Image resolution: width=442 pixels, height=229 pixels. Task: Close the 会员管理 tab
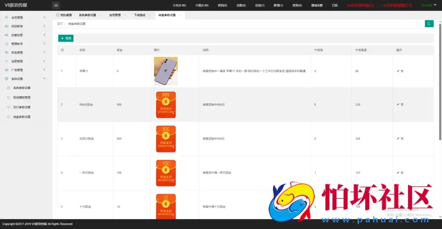(x=125, y=15)
